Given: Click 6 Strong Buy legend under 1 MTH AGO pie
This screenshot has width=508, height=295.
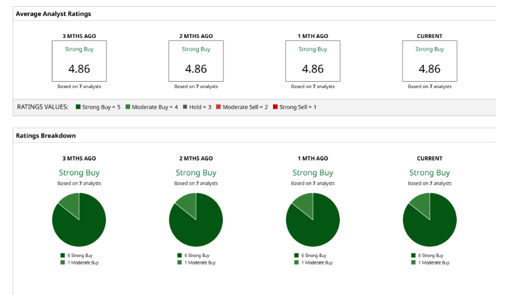Looking at the screenshot, I should point(313,255).
